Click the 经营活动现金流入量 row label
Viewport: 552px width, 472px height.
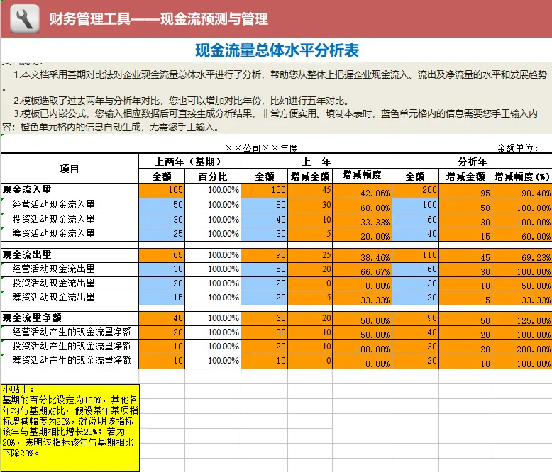pos(53,204)
